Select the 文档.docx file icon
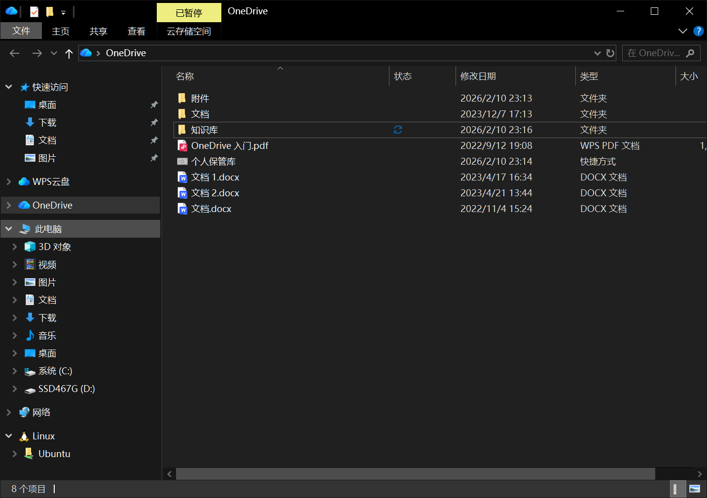The width and height of the screenshot is (707, 498). [182, 209]
